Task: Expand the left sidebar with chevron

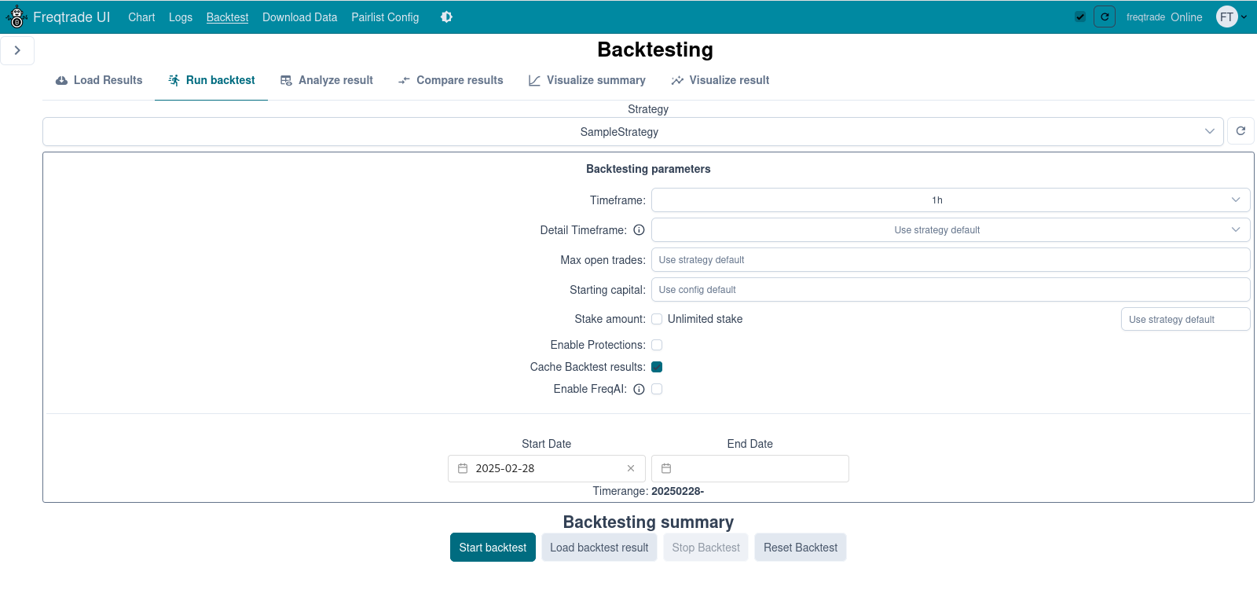Action: [x=17, y=50]
